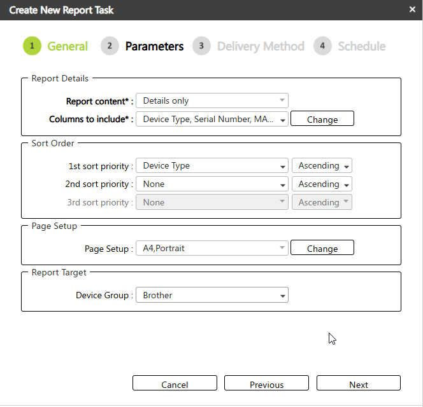Click Change button next to Page Setup
This screenshot has height=407, width=423.
tap(322, 249)
